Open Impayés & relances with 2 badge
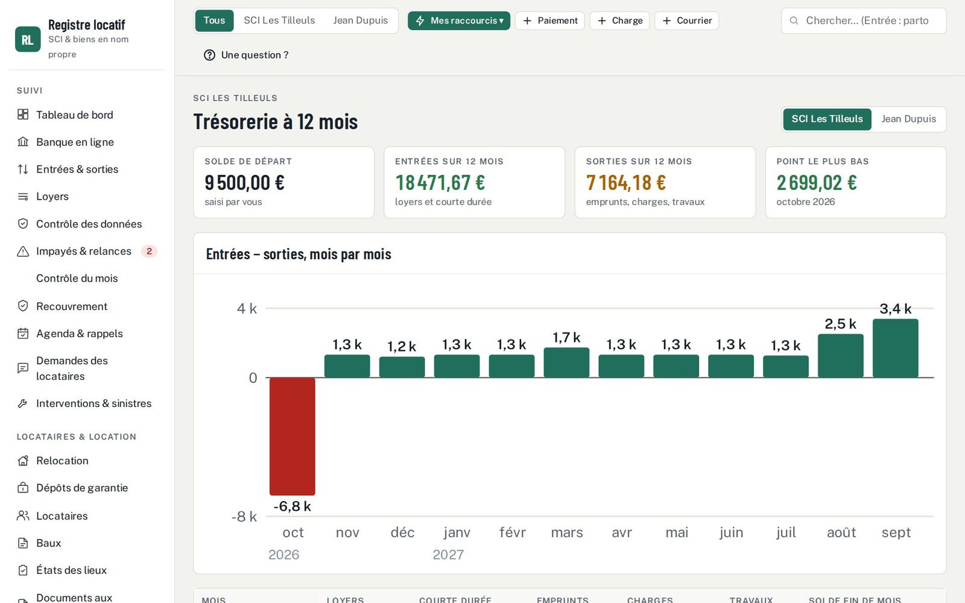 click(x=87, y=251)
